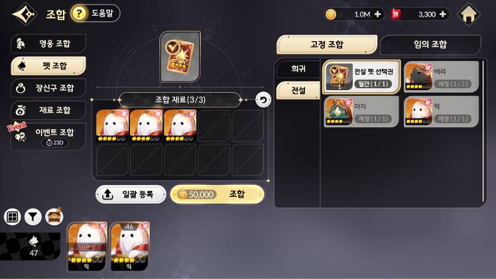This screenshot has height=279, width=496.
Task: Select level 46 믹 pet in inventory
Action: (130, 246)
